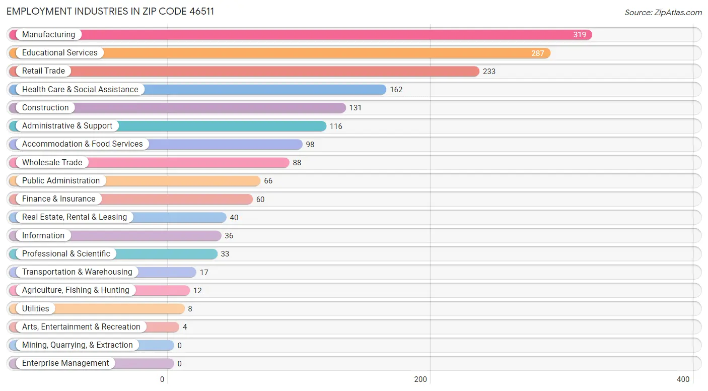Image resolution: width=708 pixels, height=391 pixels.
Task: Select the Utilities label
Action: pos(36,308)
